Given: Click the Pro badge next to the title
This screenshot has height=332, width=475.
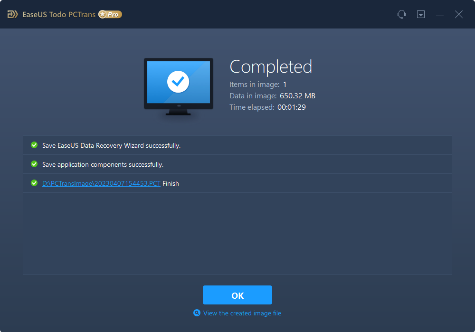Looking at the screenshot, I should (110, 14).
